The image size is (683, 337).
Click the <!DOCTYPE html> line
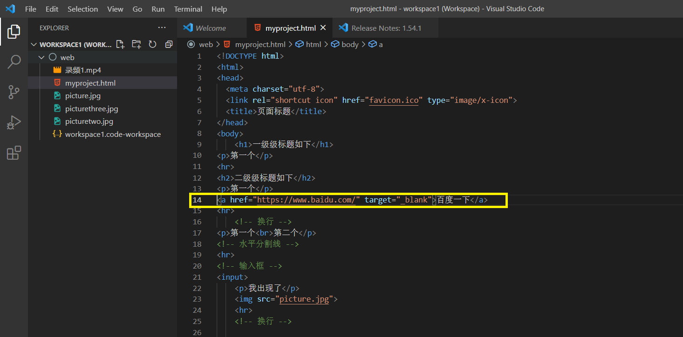pos(250,56)
